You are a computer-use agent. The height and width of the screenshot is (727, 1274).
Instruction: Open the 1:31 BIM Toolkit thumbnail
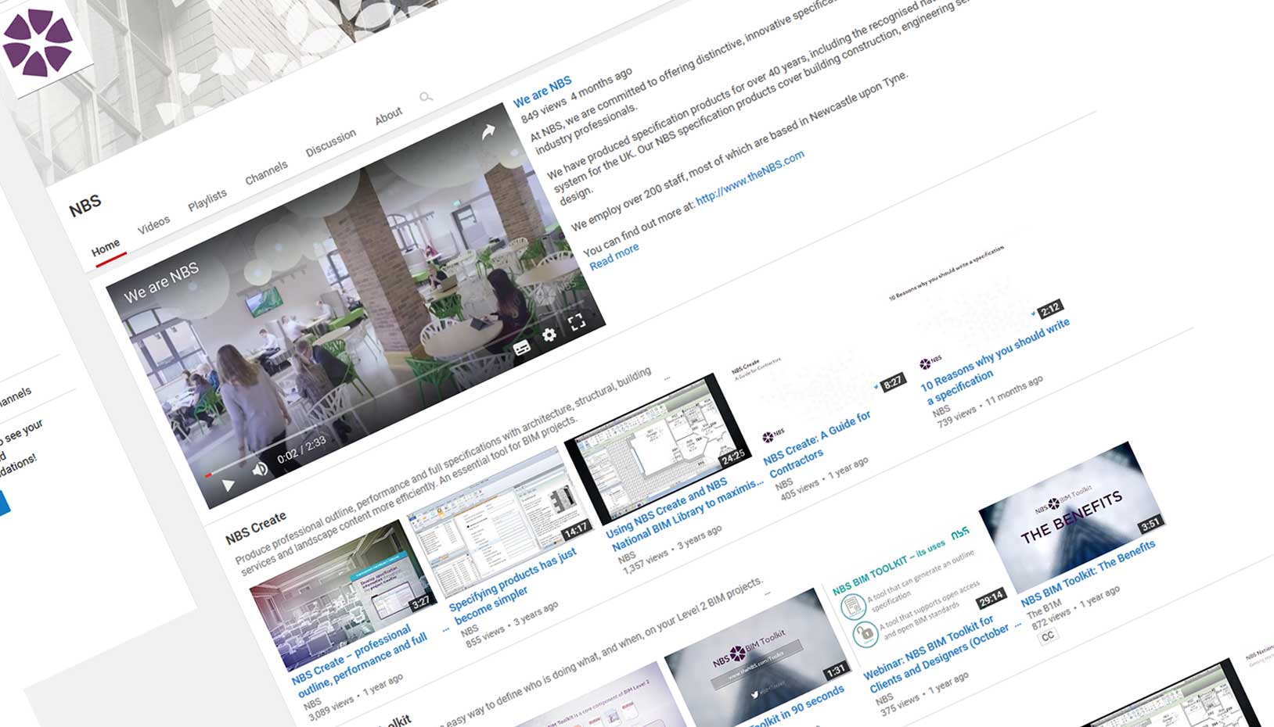(757, 661)
